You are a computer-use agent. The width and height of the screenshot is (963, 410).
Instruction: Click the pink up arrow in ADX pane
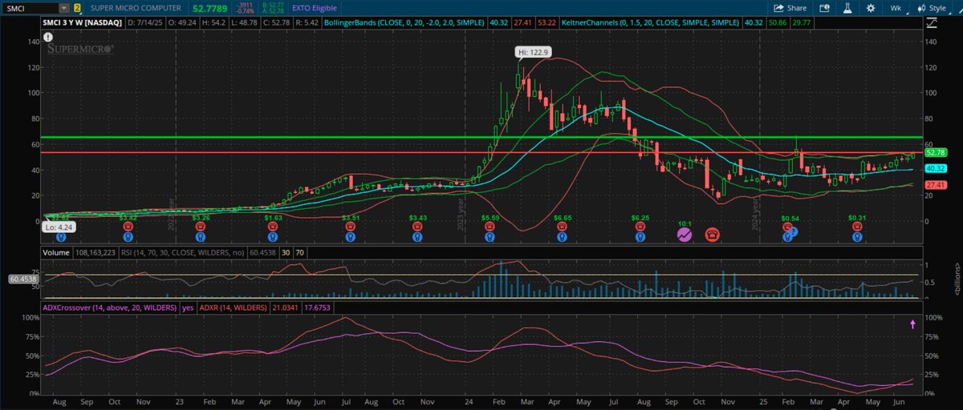pos(912,324)
